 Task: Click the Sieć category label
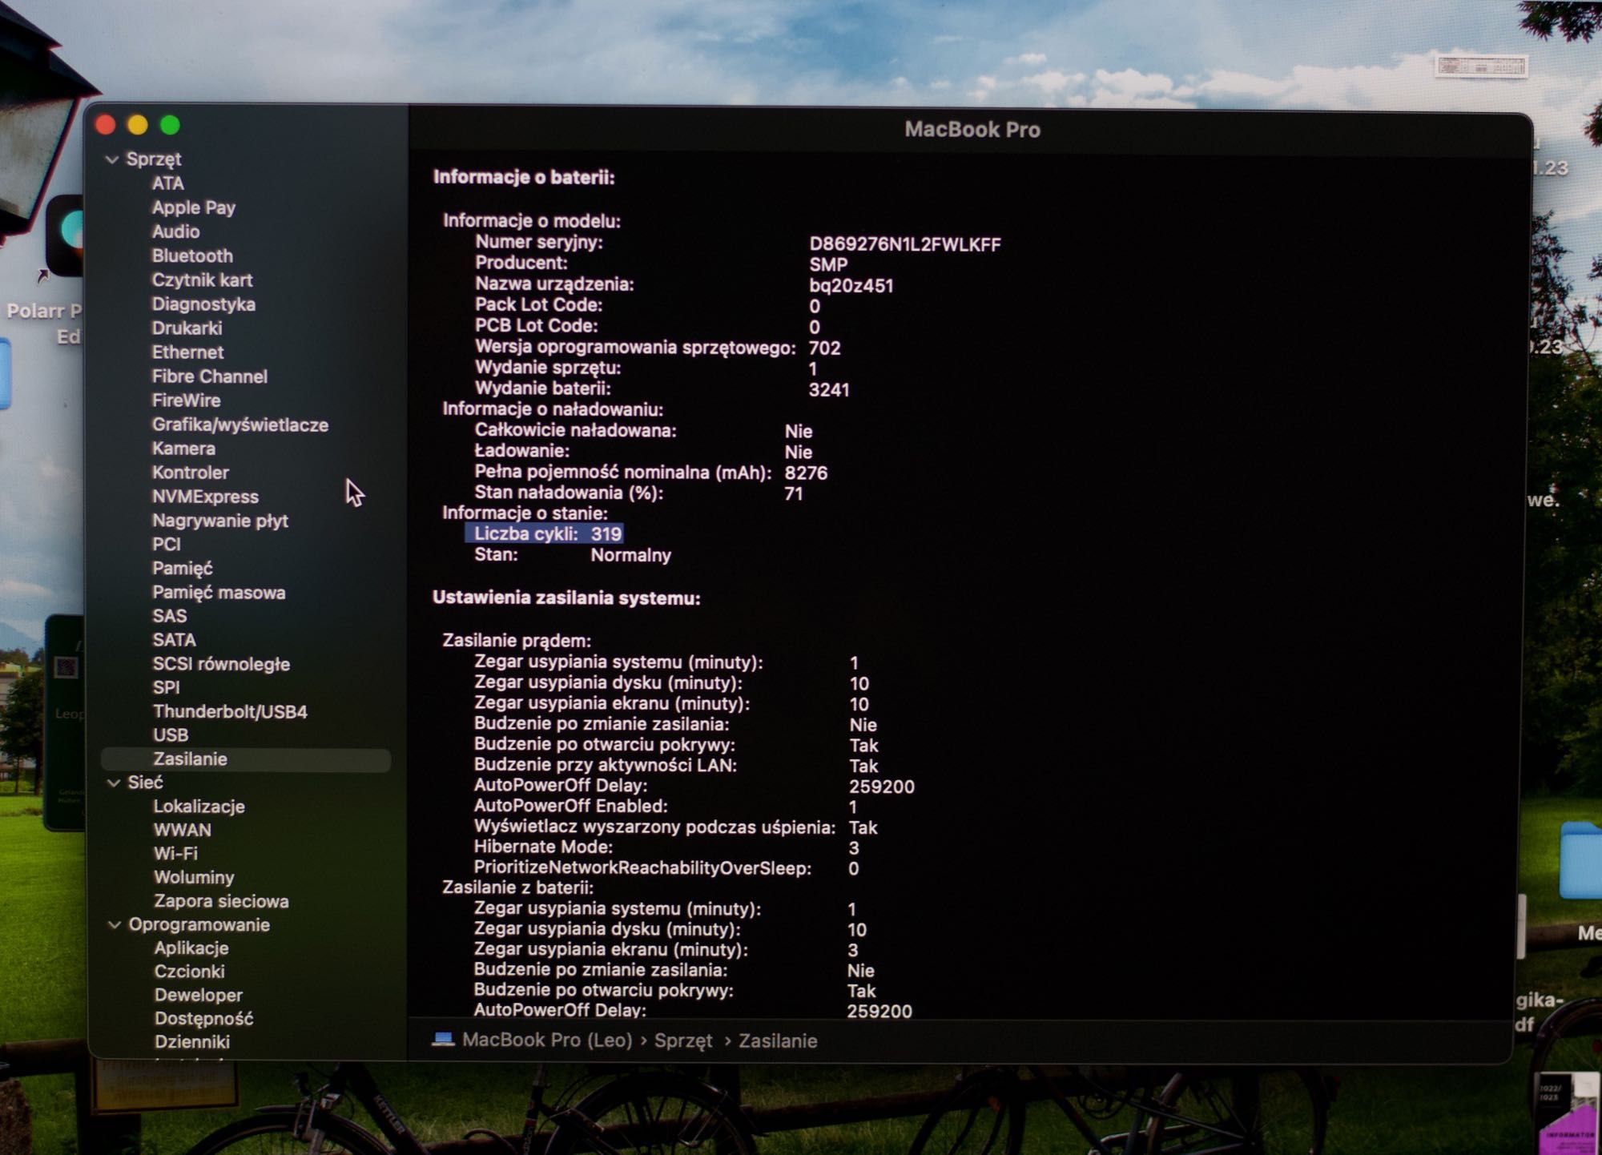pos(145,783)
